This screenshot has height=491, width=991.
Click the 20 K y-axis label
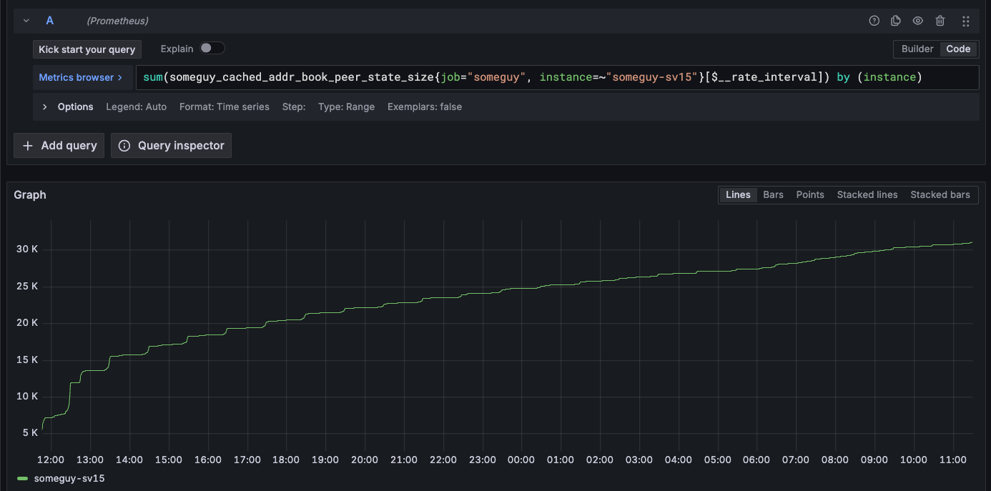point(27,322)
